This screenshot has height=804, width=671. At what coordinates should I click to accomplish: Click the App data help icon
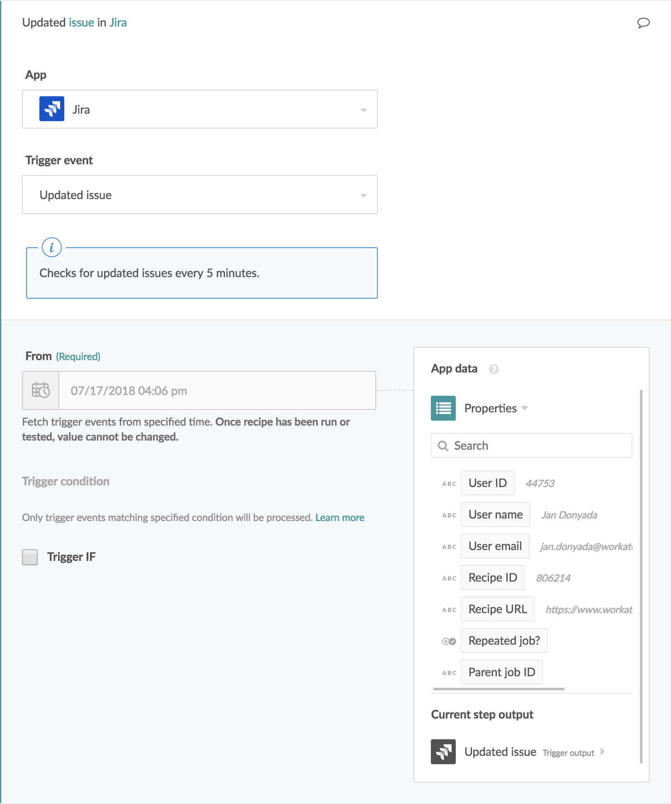click(x=494, y=369)
